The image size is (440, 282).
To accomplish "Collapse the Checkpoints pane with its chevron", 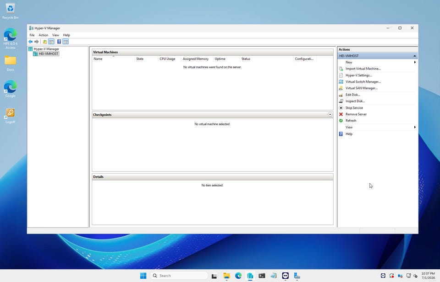I will [330, 114].
